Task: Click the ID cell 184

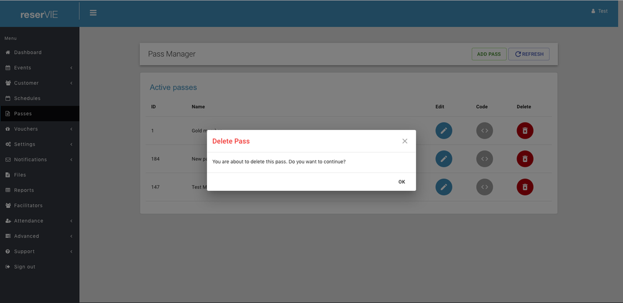Action: (x=155, y=159)
